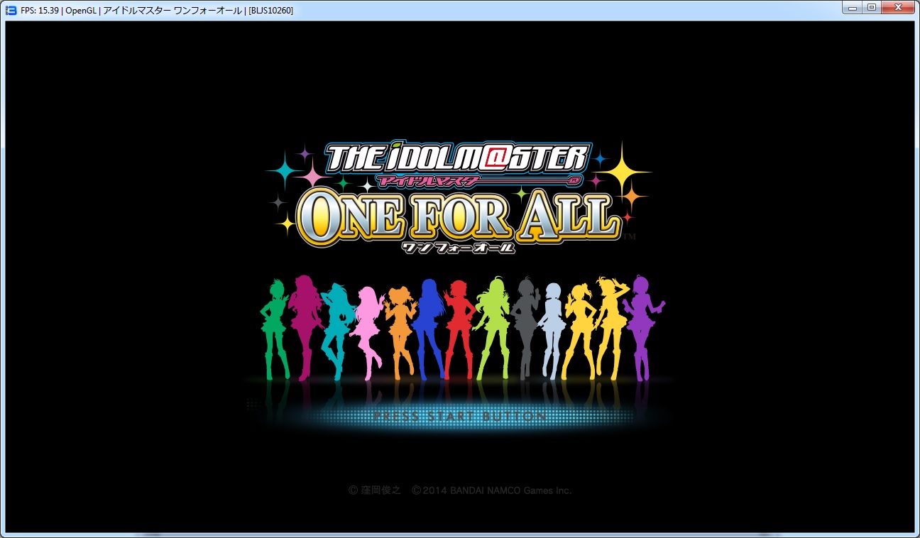Click the PRESS START BUTTON prompt
Image resolution: width=920 pixels, height=538 pixels.
460,416
